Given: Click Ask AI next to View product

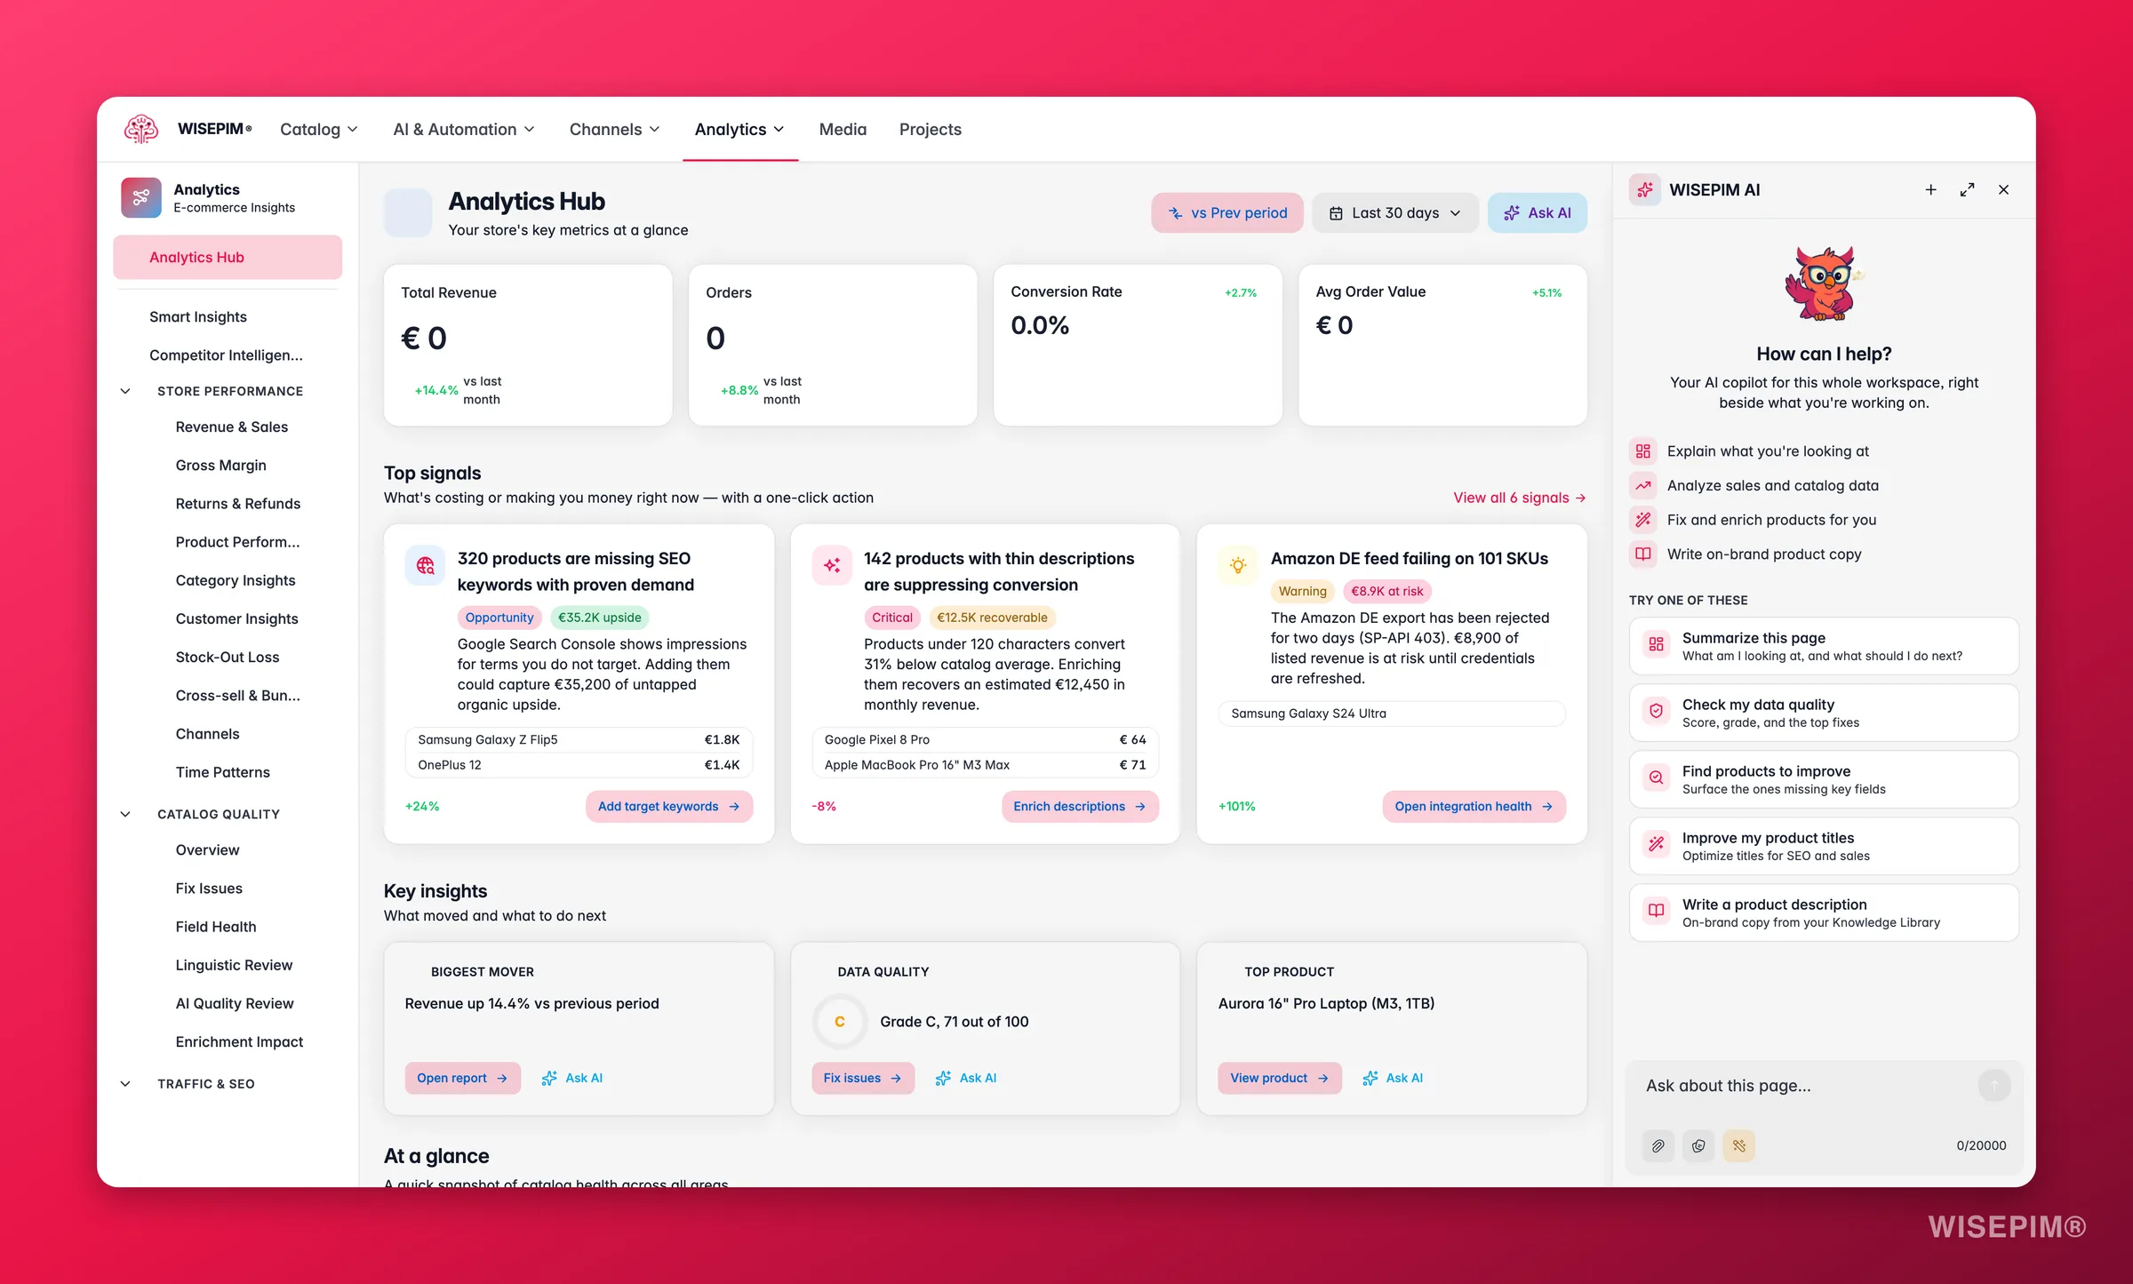Looking at the screenshot, I should tap(1393, 1078).
